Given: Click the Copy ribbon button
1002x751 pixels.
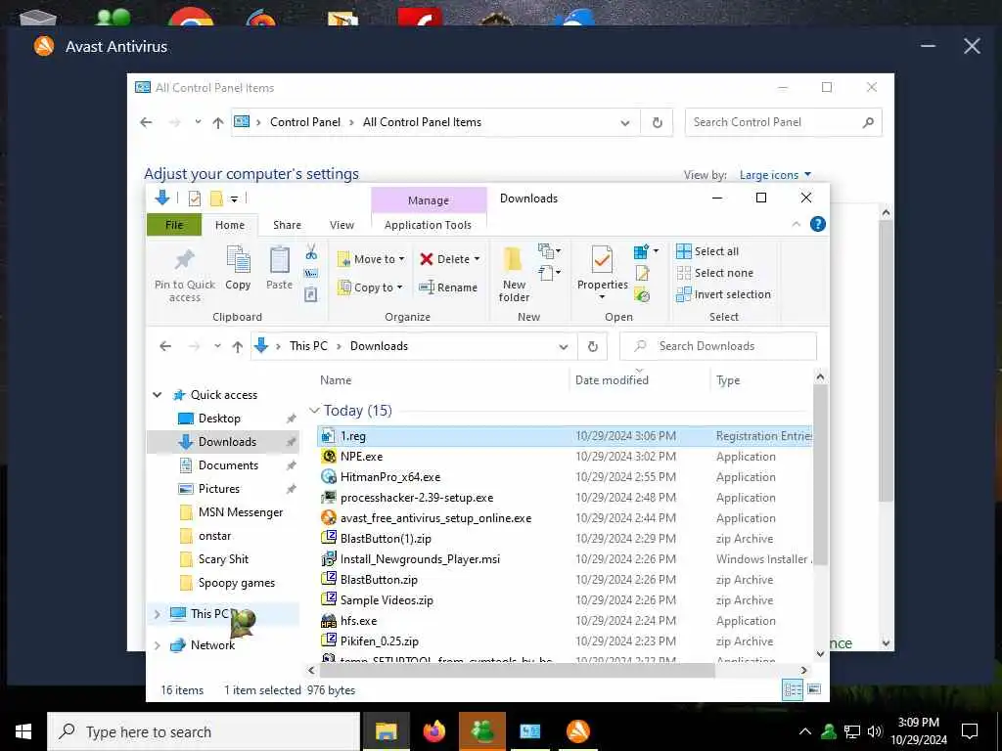Looking at the screenshot, I should click(238, 268).
